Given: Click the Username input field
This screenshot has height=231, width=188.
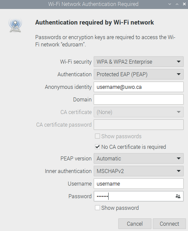Looking at the screenshot, I should coord(139,184).
